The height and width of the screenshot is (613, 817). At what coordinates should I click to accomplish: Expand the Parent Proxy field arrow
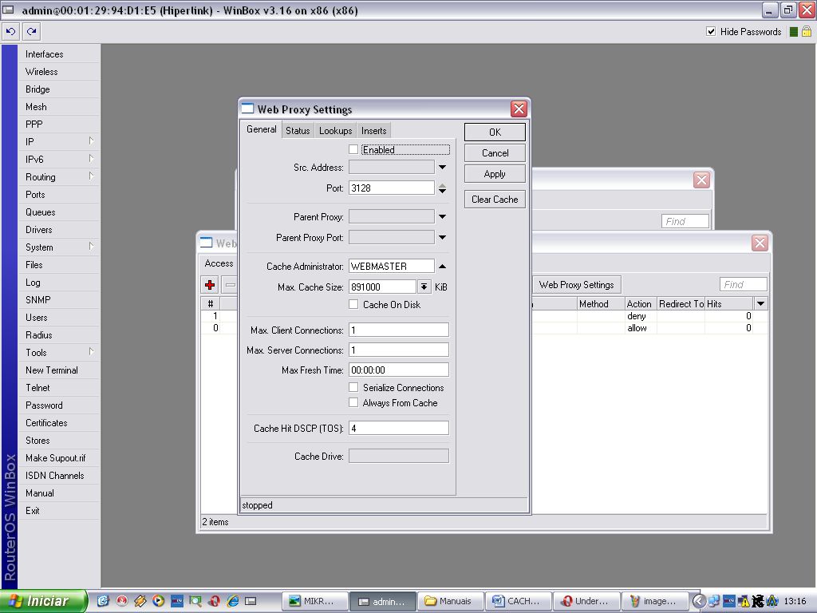pyautogui.click(x=442, y=217)
